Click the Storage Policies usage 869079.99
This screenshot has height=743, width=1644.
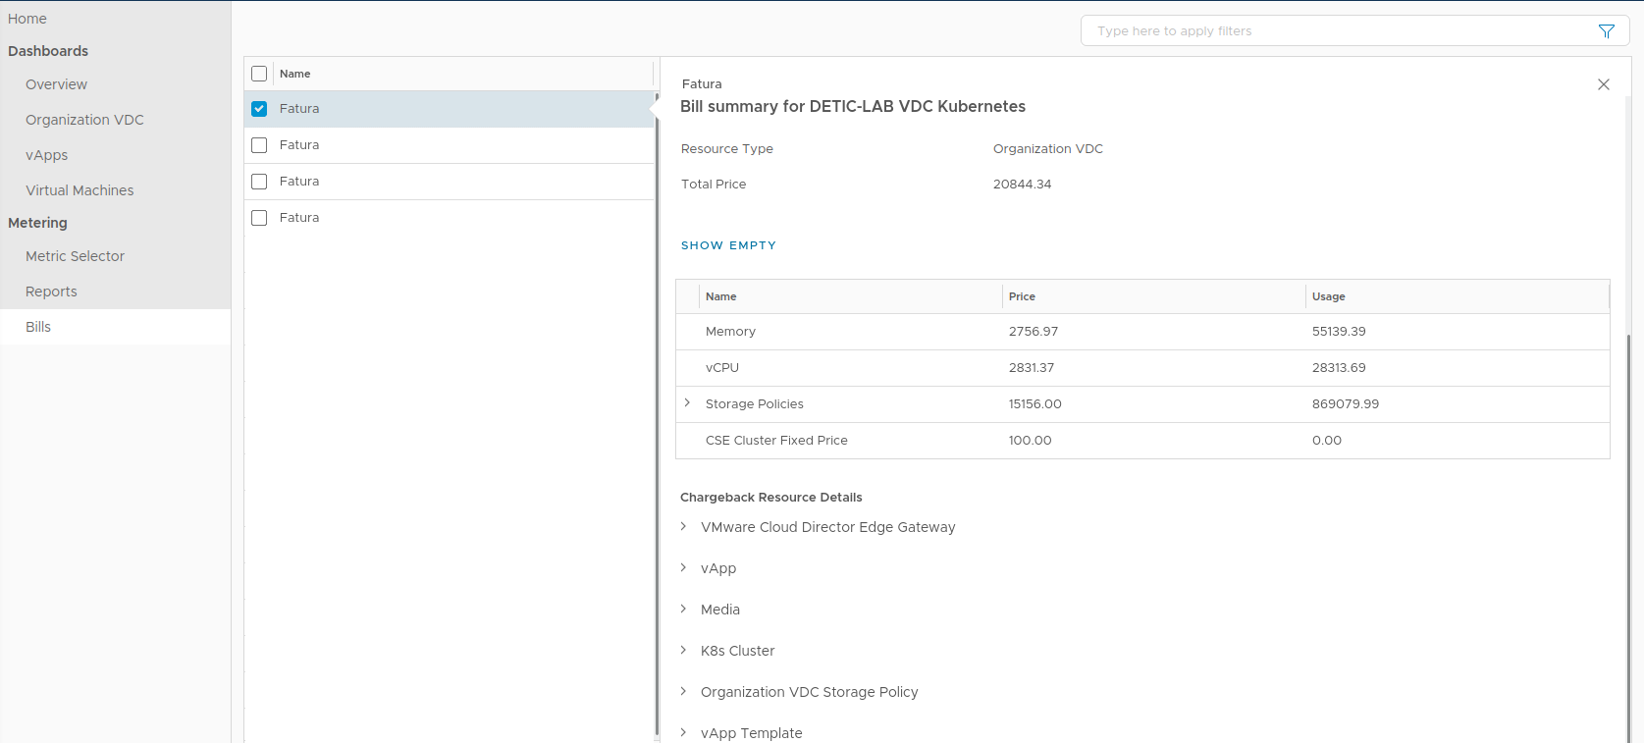click(1346, 404)
